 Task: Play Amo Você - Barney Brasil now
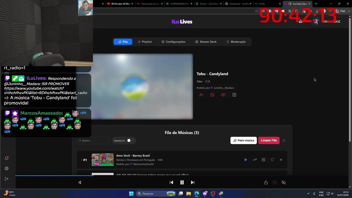pos(246,160)
